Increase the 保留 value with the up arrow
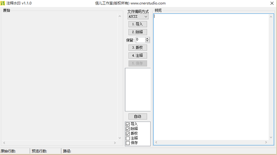Image resolution: width=277 pixels, height=155 pixels. (147, 39)
